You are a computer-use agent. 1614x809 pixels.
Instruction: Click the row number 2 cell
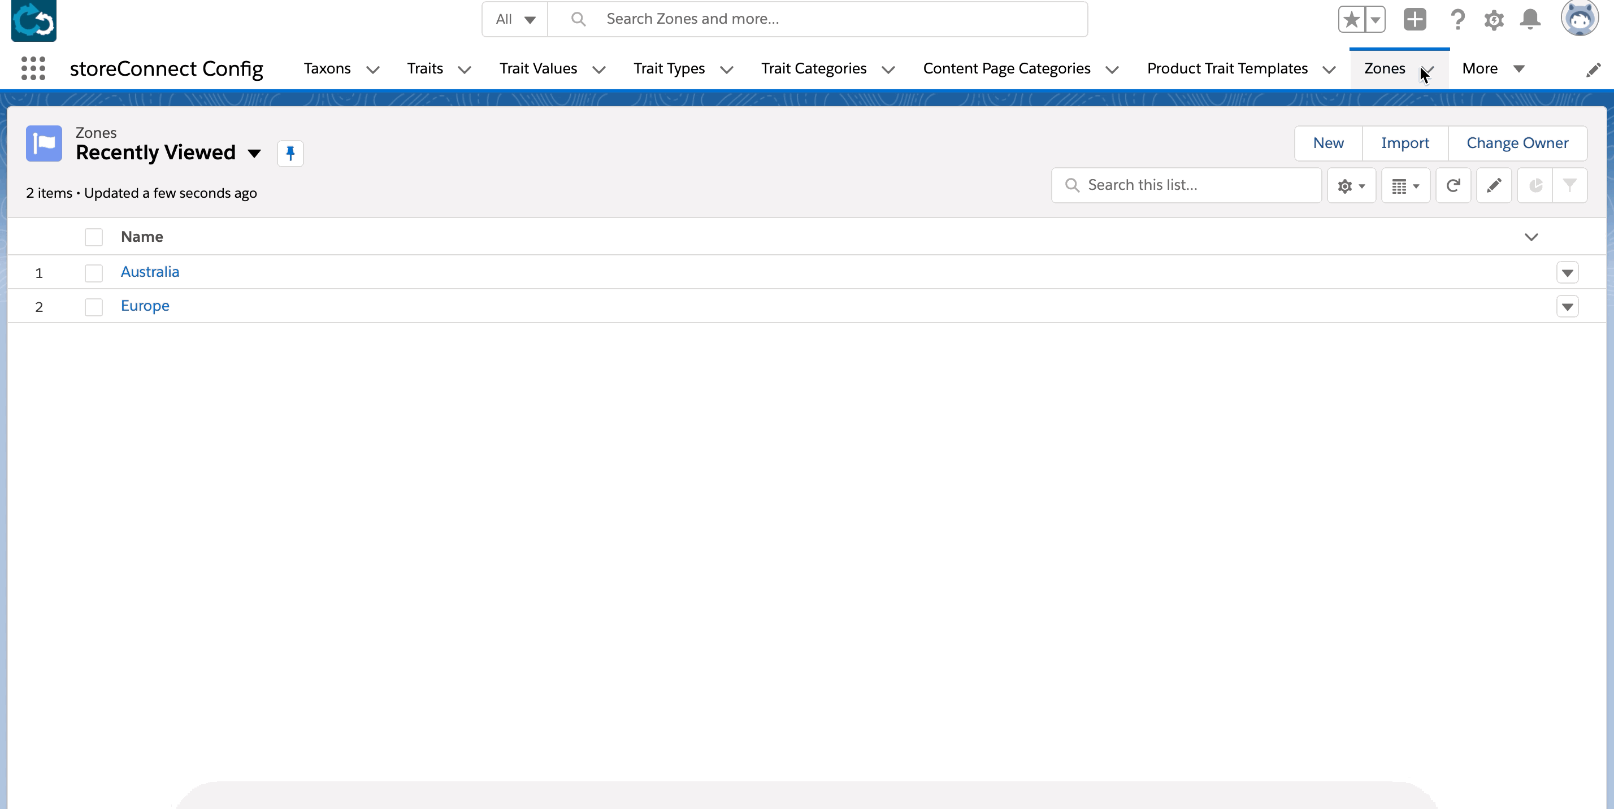[x=39, y=307]
